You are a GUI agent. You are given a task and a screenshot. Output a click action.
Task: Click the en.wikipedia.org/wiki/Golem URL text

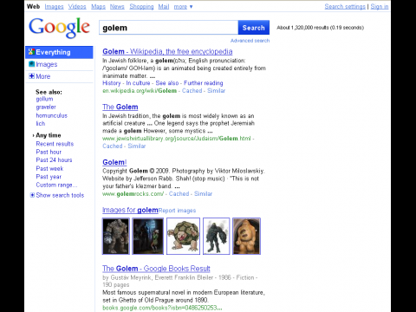140,91
